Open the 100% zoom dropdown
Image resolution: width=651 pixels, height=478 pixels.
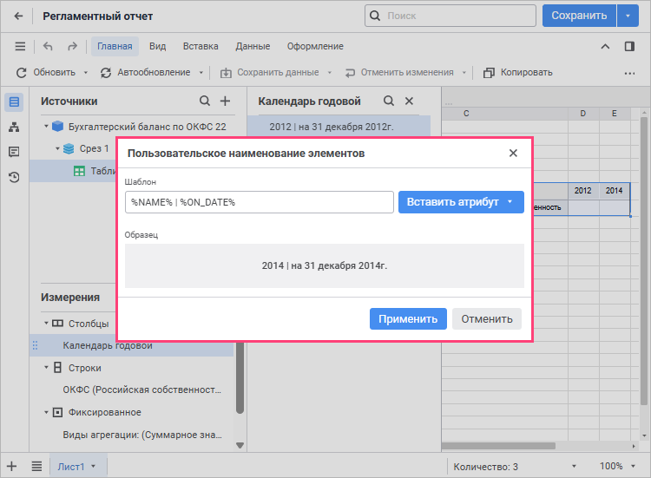coord(633,467)
